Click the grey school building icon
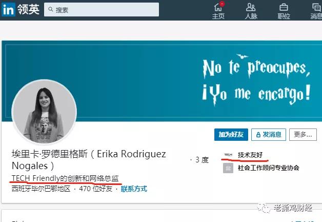The height and width of the screenshot is (222, 322). tap(228, 168)
